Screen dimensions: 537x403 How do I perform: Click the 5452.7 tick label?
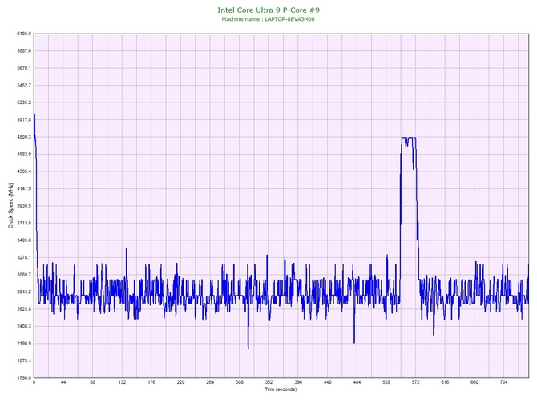pyautogui.click(x=24, y=85)
